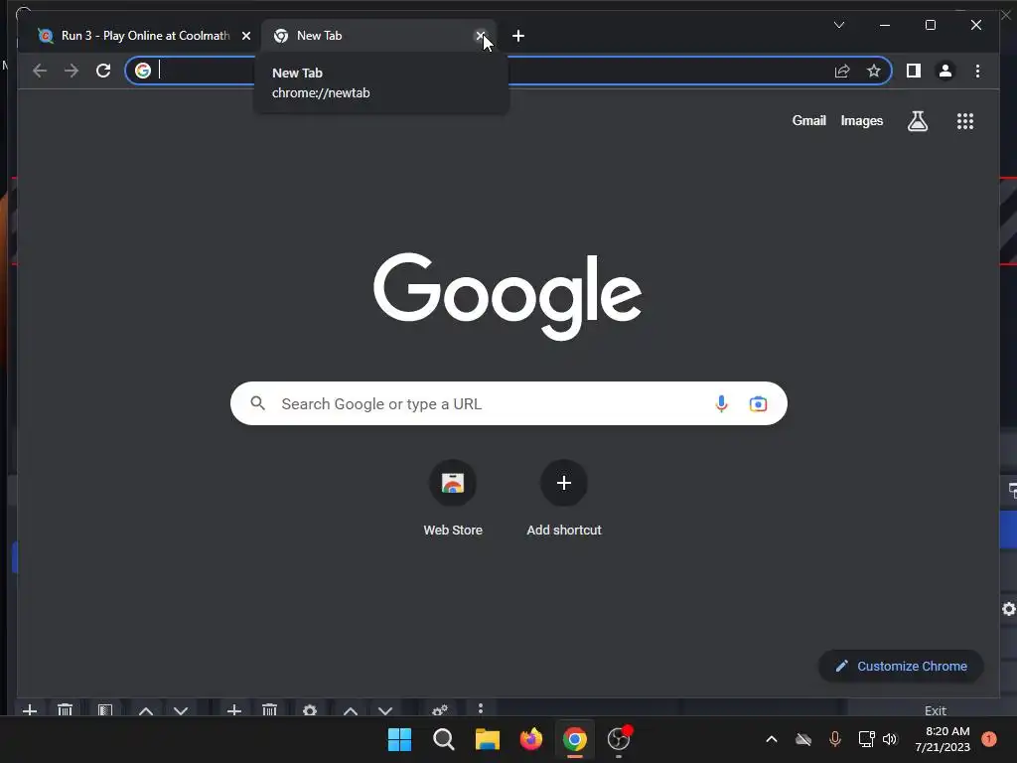Screen dimensions: 1017x763
Task: Close the New Tab tab
Action: click(480, 36)
